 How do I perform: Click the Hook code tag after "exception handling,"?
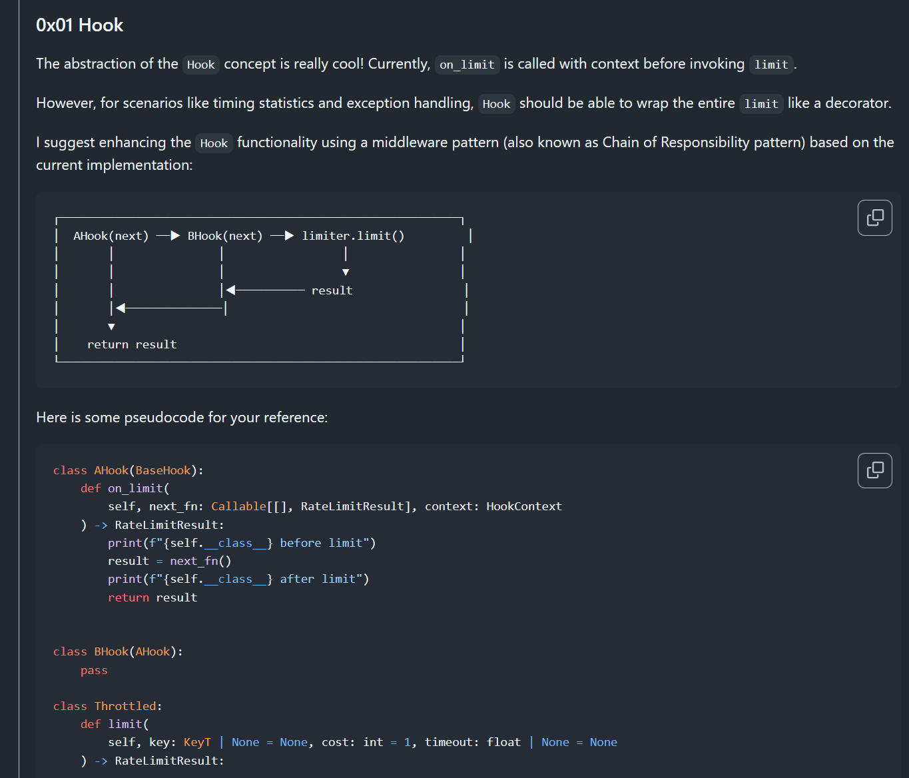(x=496, y=104)
